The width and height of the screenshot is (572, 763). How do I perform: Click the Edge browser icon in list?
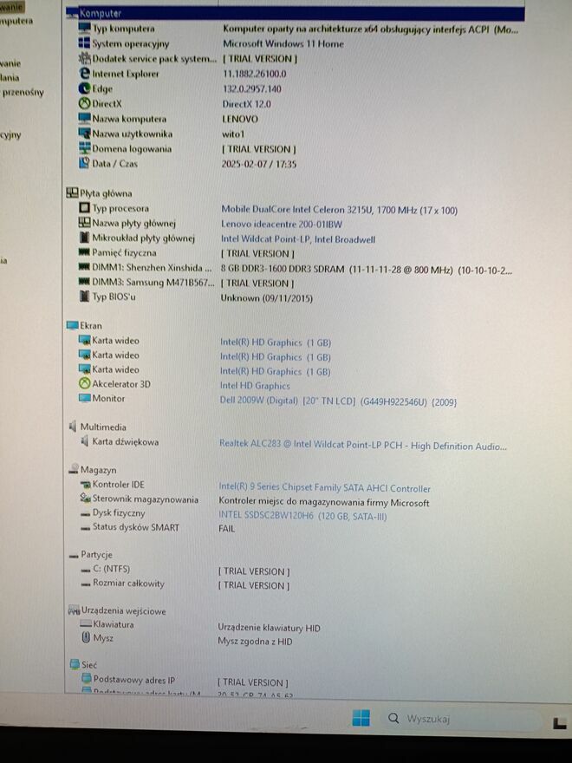(x=85, y=88)
